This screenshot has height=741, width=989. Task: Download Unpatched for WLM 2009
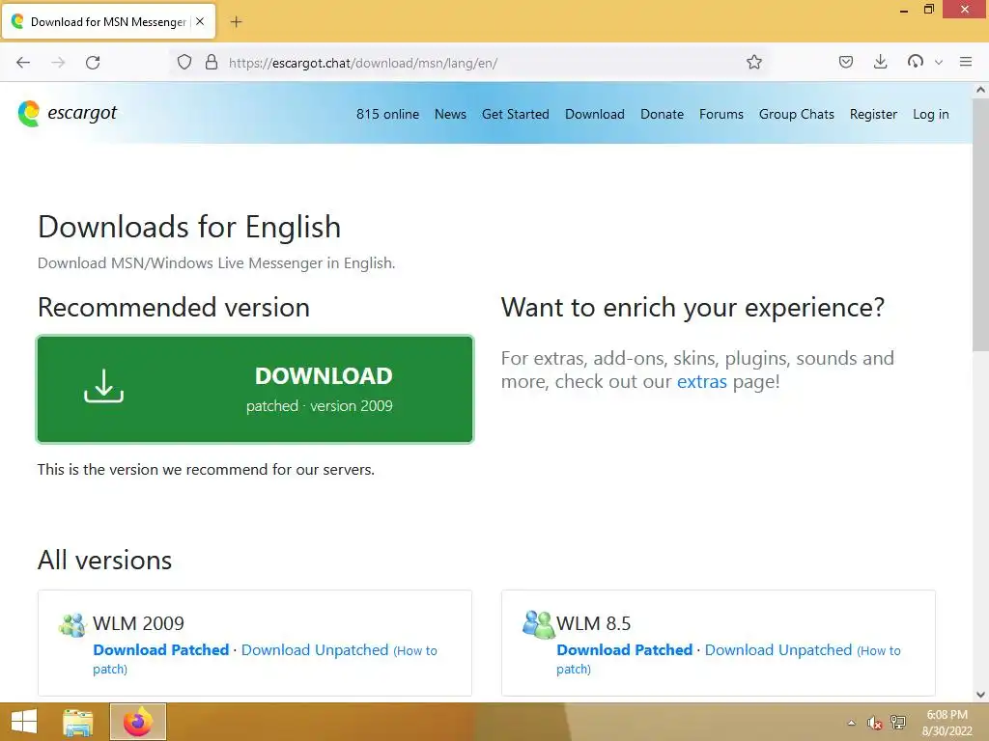[315, 649]
